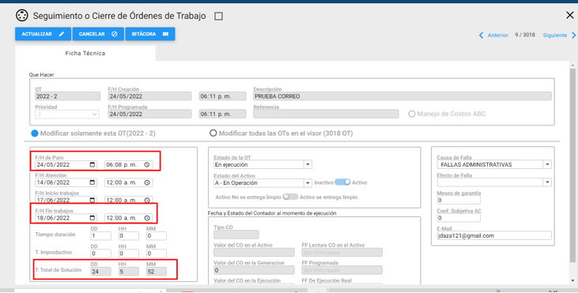The image size is (578, 293).
Task: Open clock picker for F/H Atención time
Action: (147, 182)
